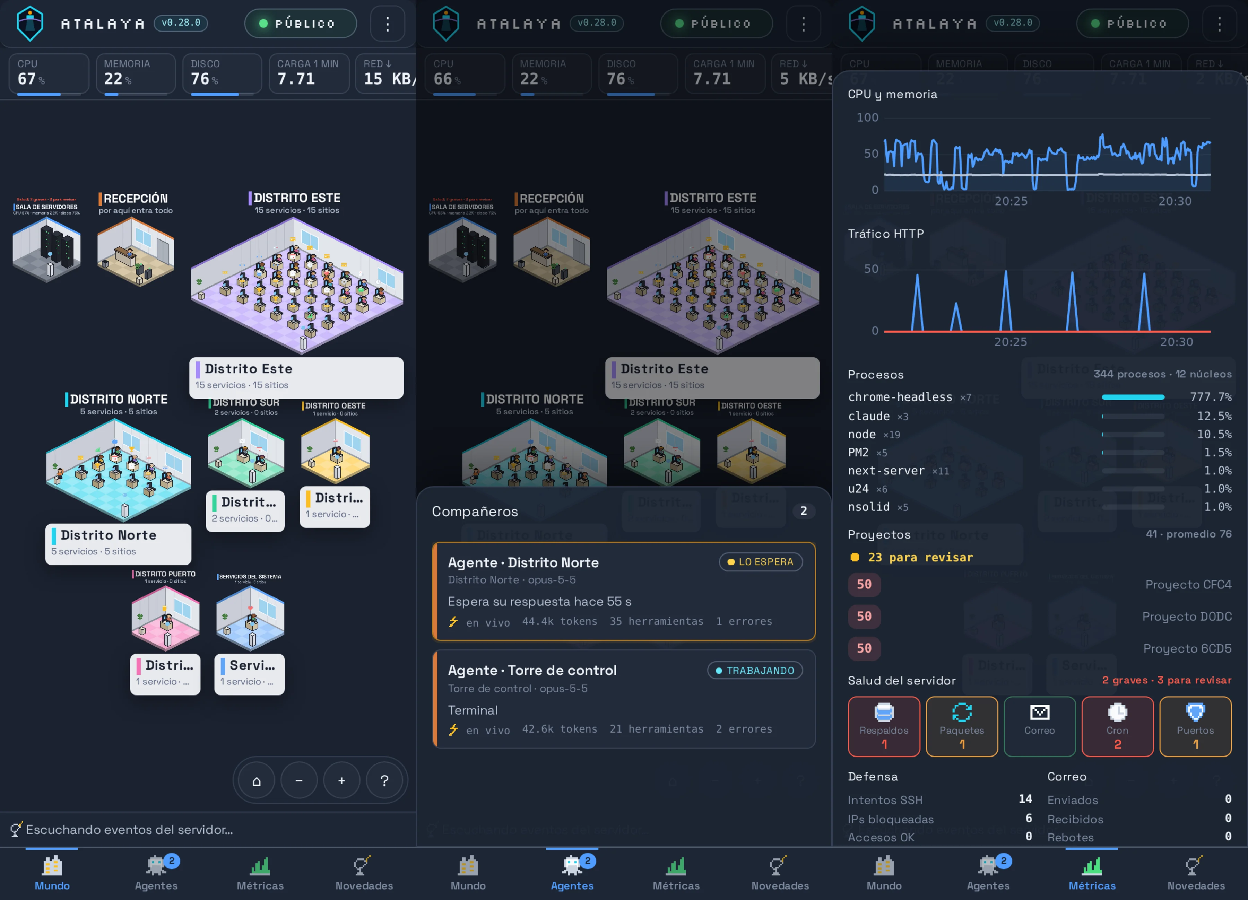Open the Correo health card
The width and height of the screenshot is (1248, 900).
[x=1039, y=727]
